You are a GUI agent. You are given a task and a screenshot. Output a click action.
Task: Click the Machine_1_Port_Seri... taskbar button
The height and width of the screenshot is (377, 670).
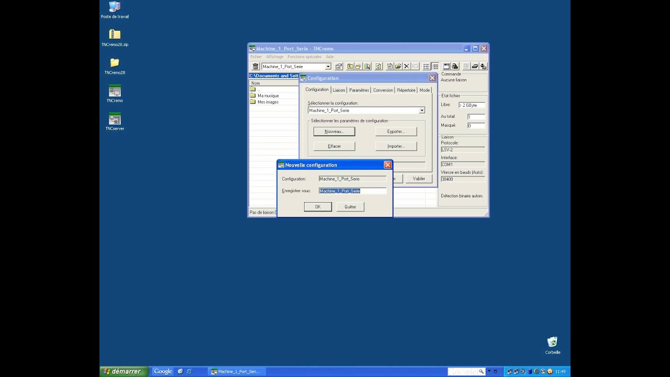click(237, 371)
